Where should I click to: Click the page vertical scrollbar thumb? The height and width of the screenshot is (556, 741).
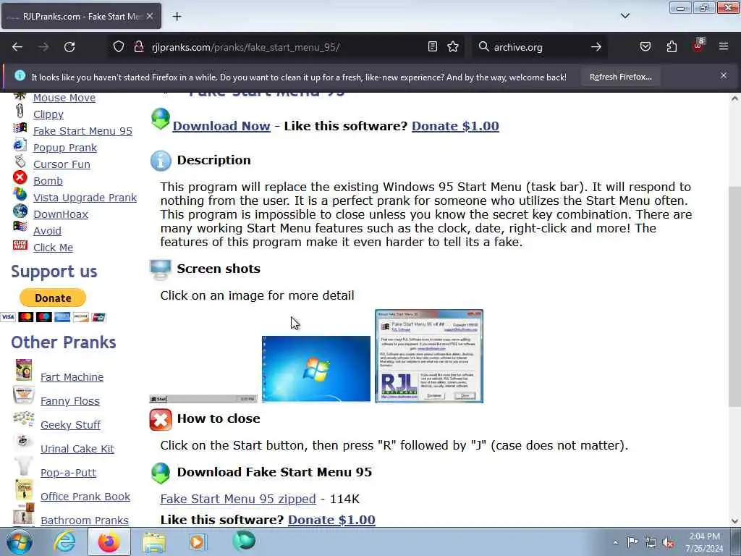point(735,296)
